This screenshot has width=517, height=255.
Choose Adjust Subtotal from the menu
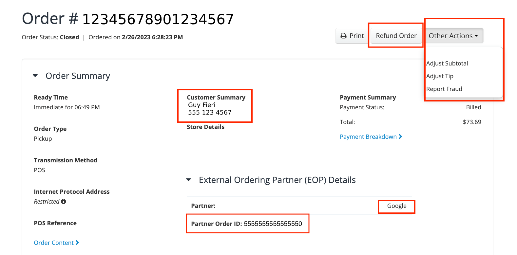tap(447, 64)
